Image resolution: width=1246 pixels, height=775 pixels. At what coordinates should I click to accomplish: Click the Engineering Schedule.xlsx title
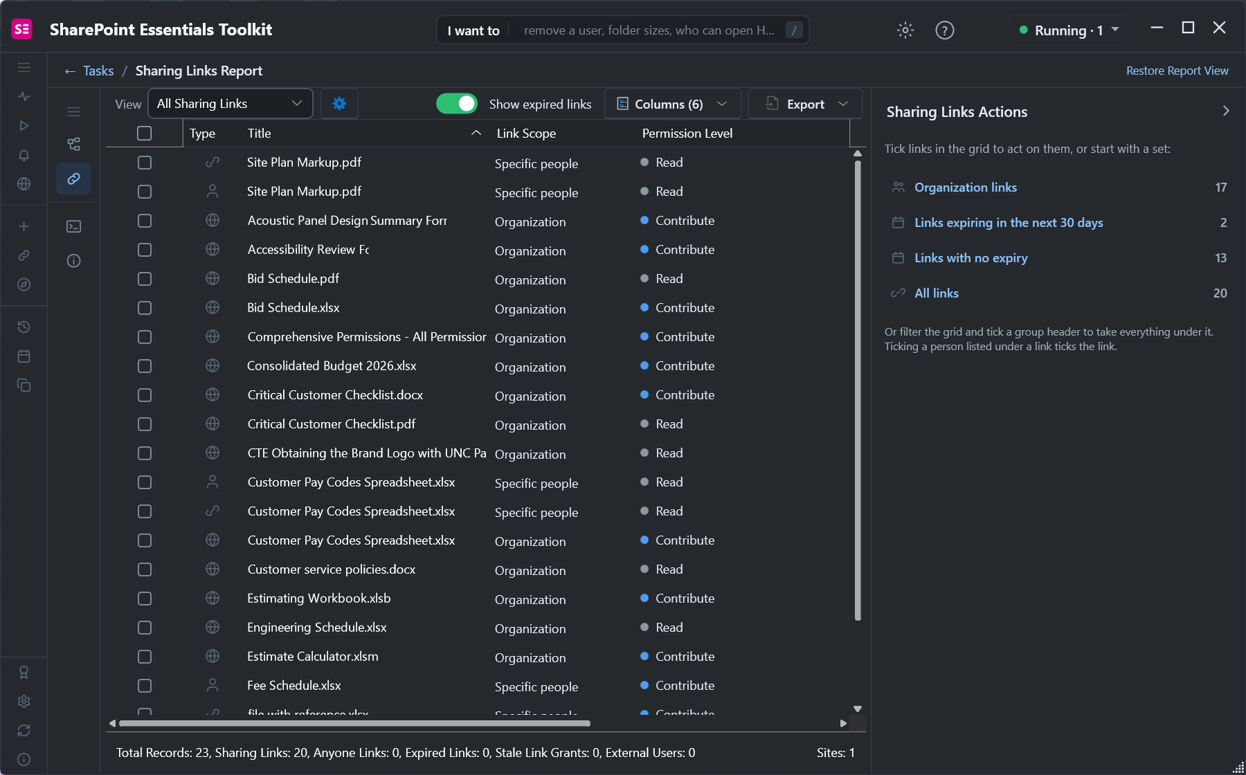click(316, 628)
